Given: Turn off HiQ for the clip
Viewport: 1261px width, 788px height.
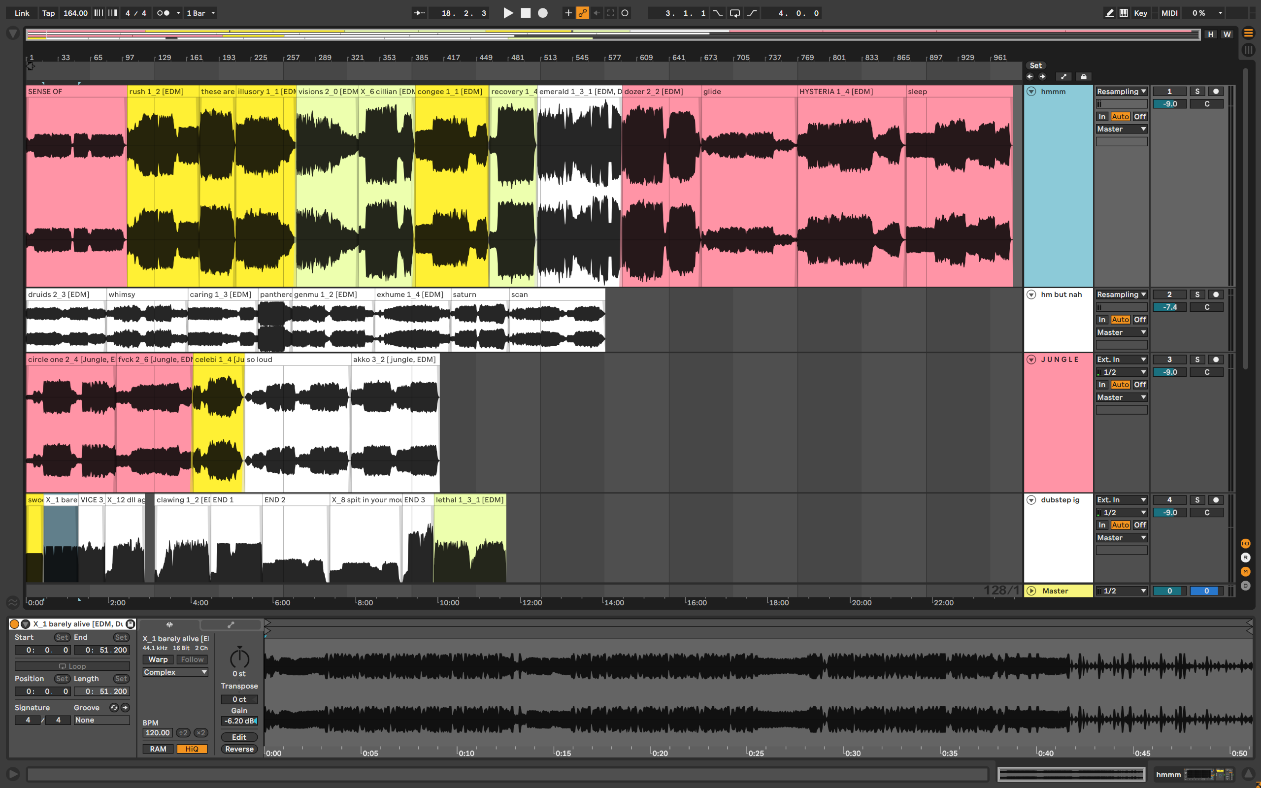Looking at the screenshot, I should pyautogui.click(x=192, y=749).
